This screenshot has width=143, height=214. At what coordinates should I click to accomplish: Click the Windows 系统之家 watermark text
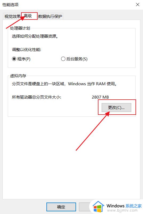click(124, 205)
